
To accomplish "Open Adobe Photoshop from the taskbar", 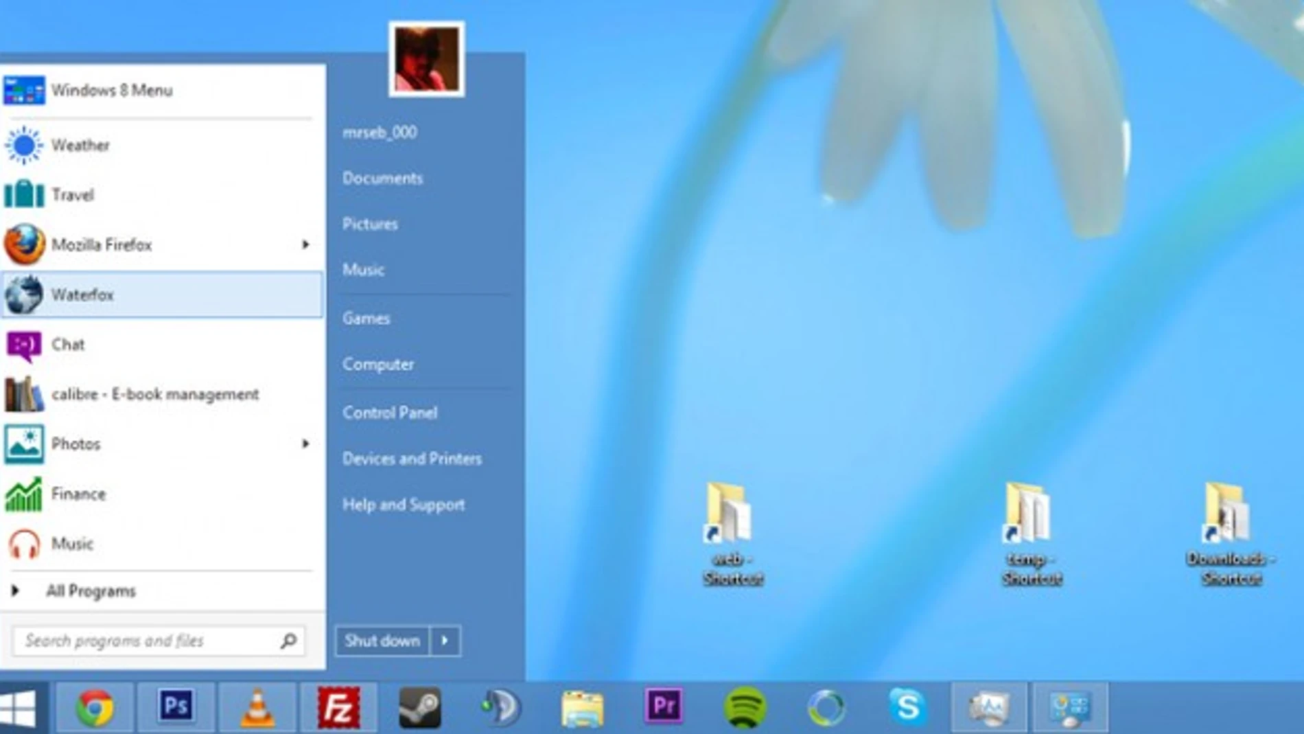I will point(175,705).
